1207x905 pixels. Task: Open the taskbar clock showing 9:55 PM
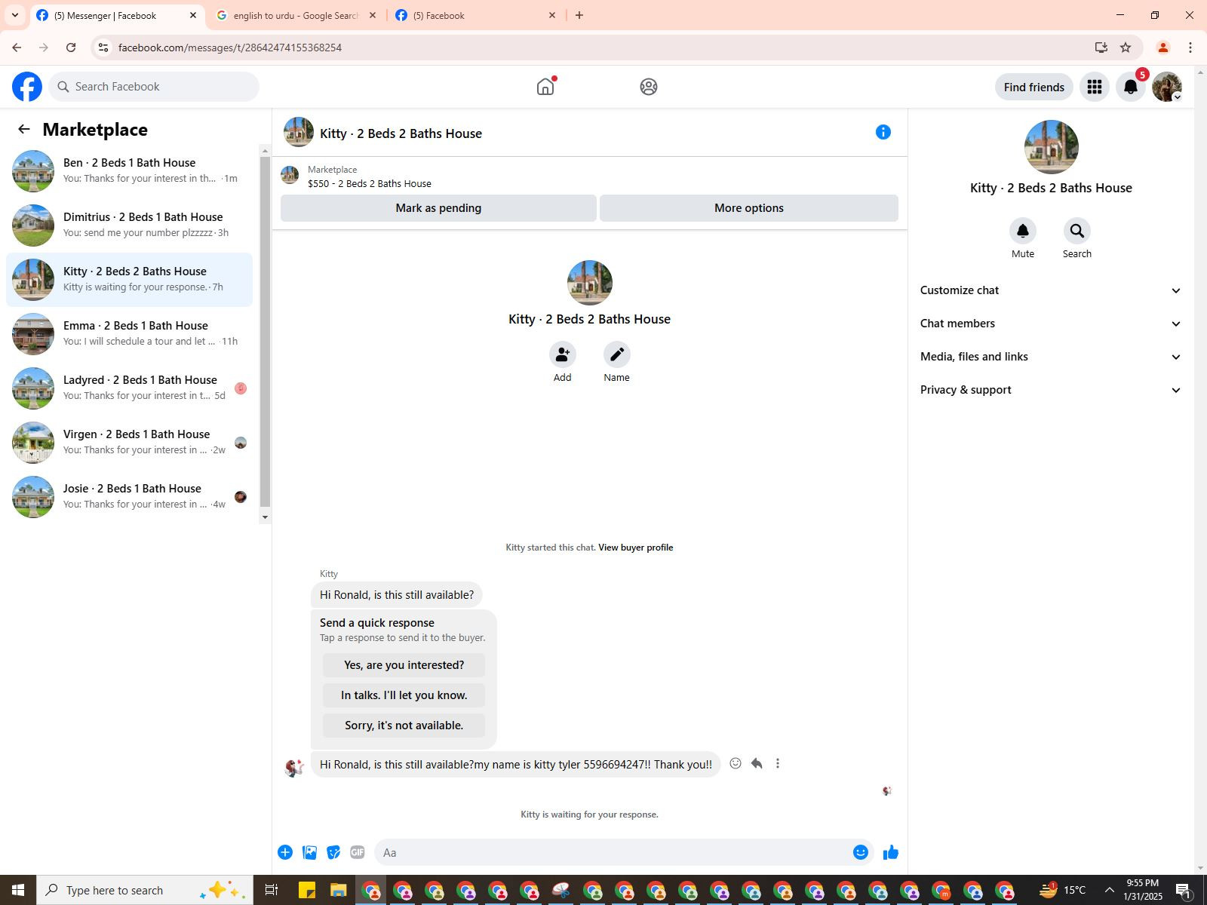[x=1143, y=890]
